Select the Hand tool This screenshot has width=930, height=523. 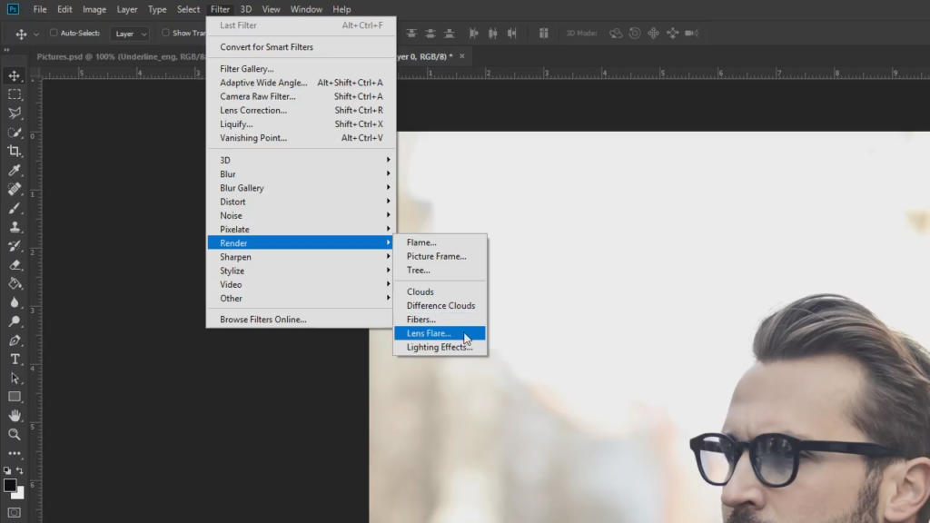[x=15, y=415]
